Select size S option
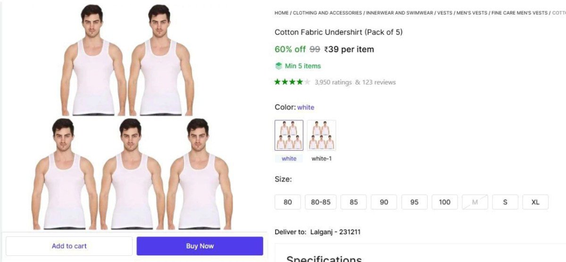 pos(505,202)
